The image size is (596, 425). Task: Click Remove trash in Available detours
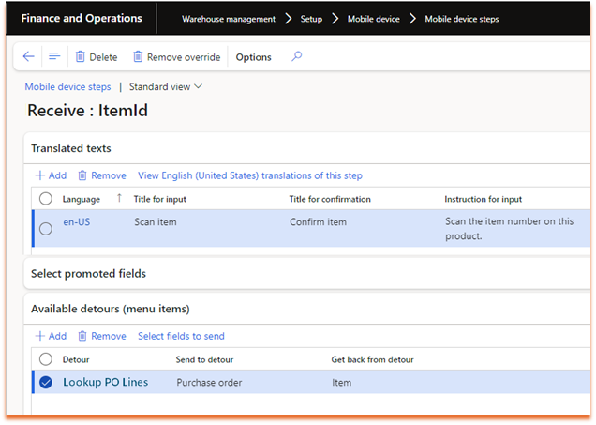tap(83, 336)
